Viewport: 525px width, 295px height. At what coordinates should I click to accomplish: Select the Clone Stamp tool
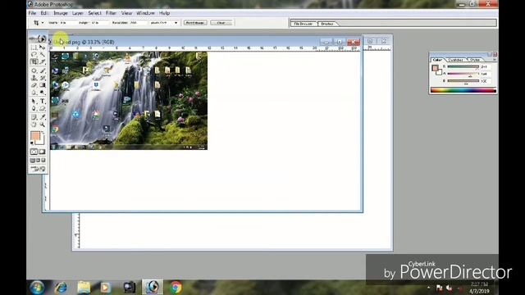pos(34,78)
